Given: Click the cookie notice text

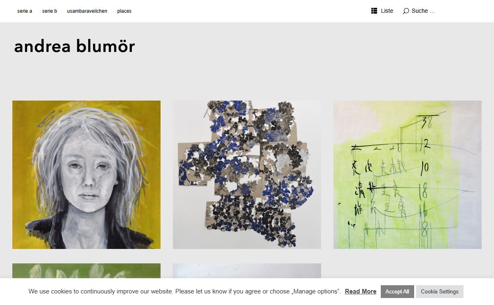Looking at the screenshot, I should pos(185,291).
